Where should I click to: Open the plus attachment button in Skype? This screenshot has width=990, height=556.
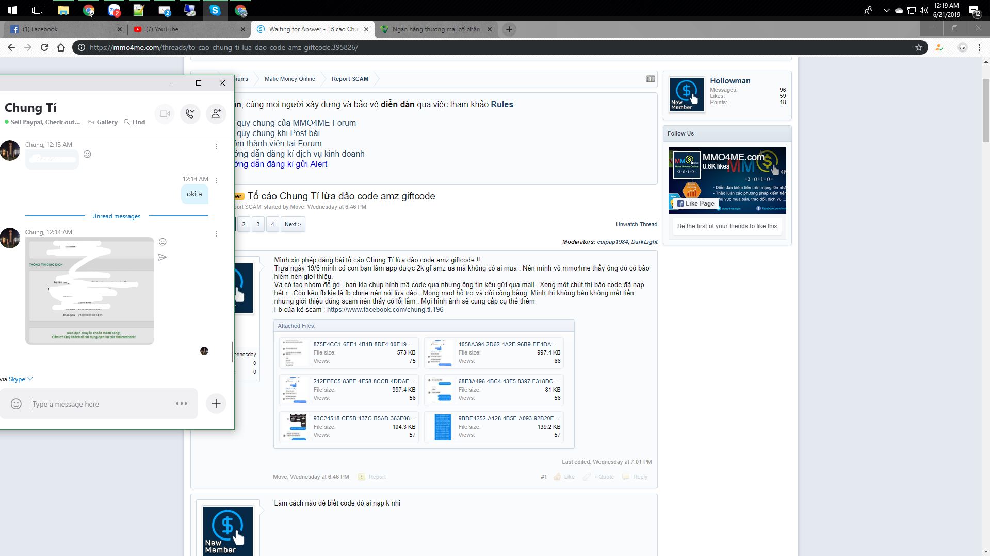pyautogui.click(x=216, y=403)
